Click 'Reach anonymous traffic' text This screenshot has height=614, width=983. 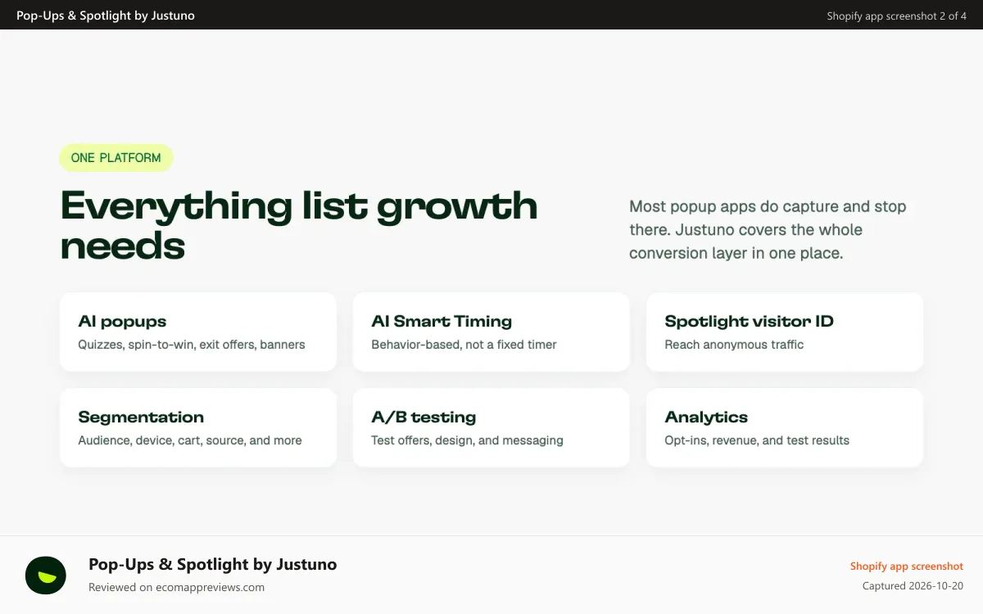click(734, 345)
